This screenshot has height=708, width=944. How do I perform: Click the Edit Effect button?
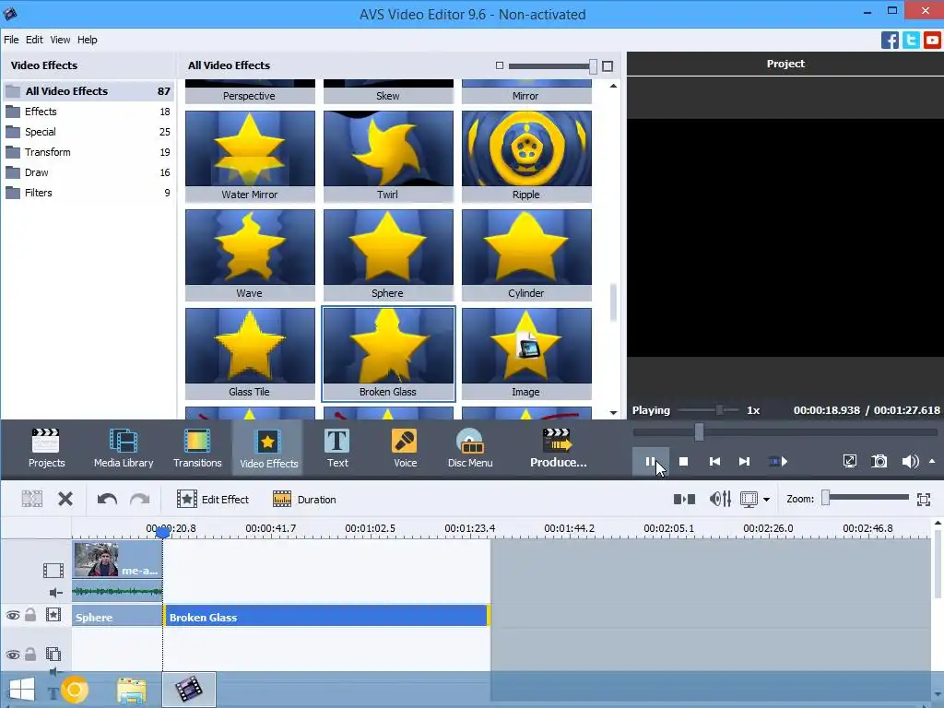coord(213,499)
